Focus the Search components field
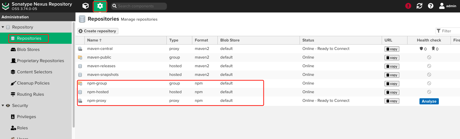This screenshot has width=460, height=139. click(x=139, y=6)
